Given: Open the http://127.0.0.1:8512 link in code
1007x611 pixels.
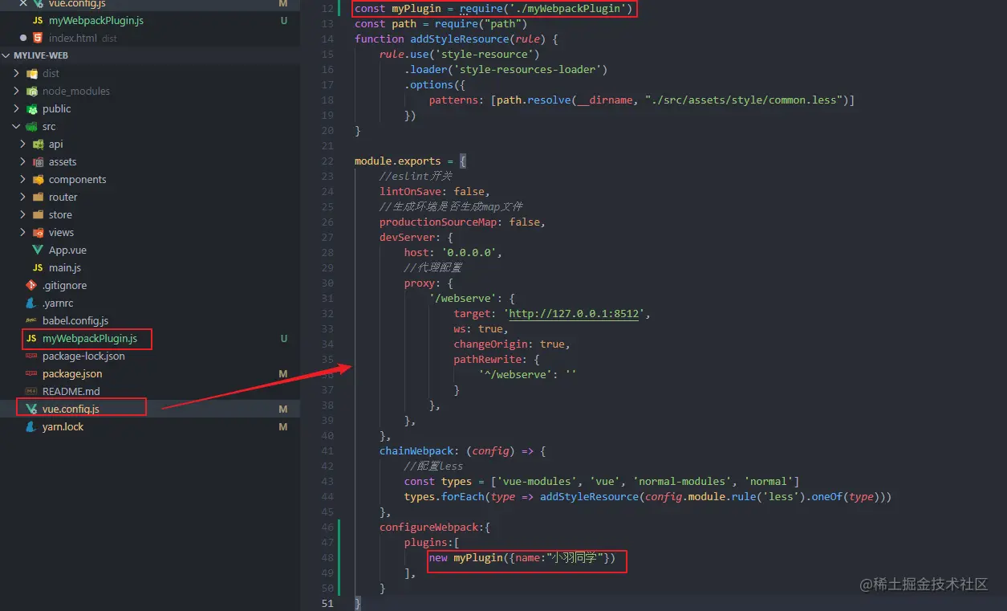Looking at the screenshot, I should [575, 313].
